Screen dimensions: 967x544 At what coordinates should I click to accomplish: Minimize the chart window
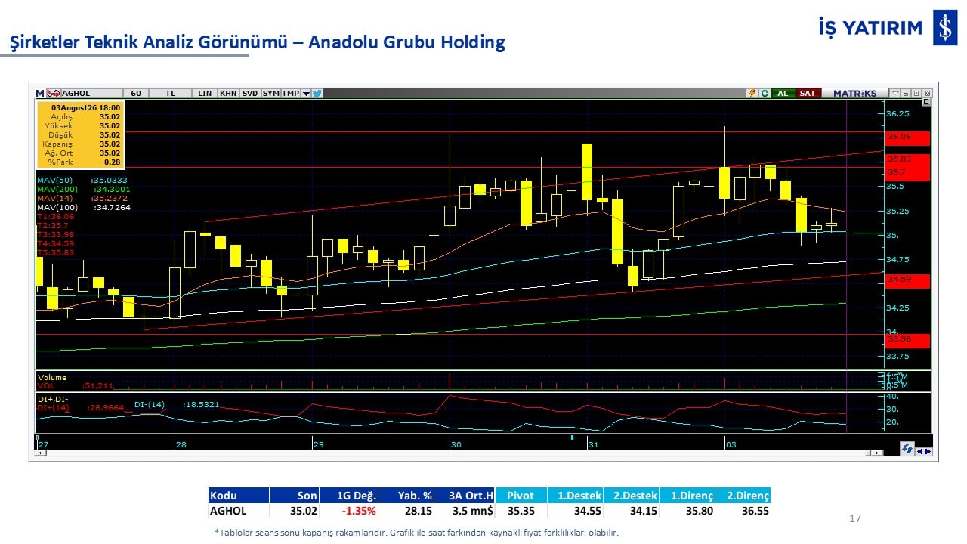point(906,94)
